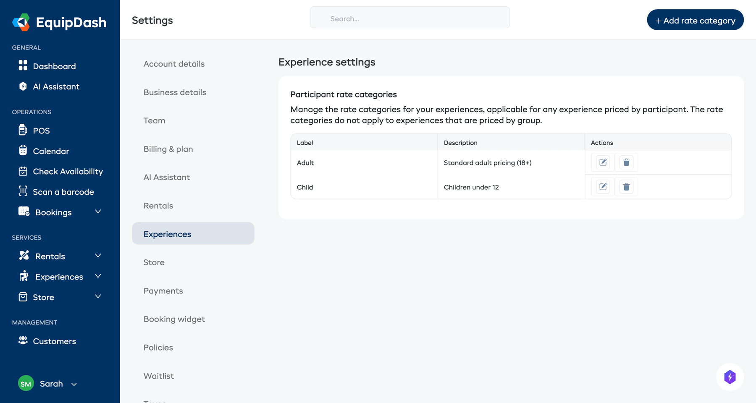Open the Scan a barcode tool
The height and width of the screenshot is (403, 756).
pos(63,192)
